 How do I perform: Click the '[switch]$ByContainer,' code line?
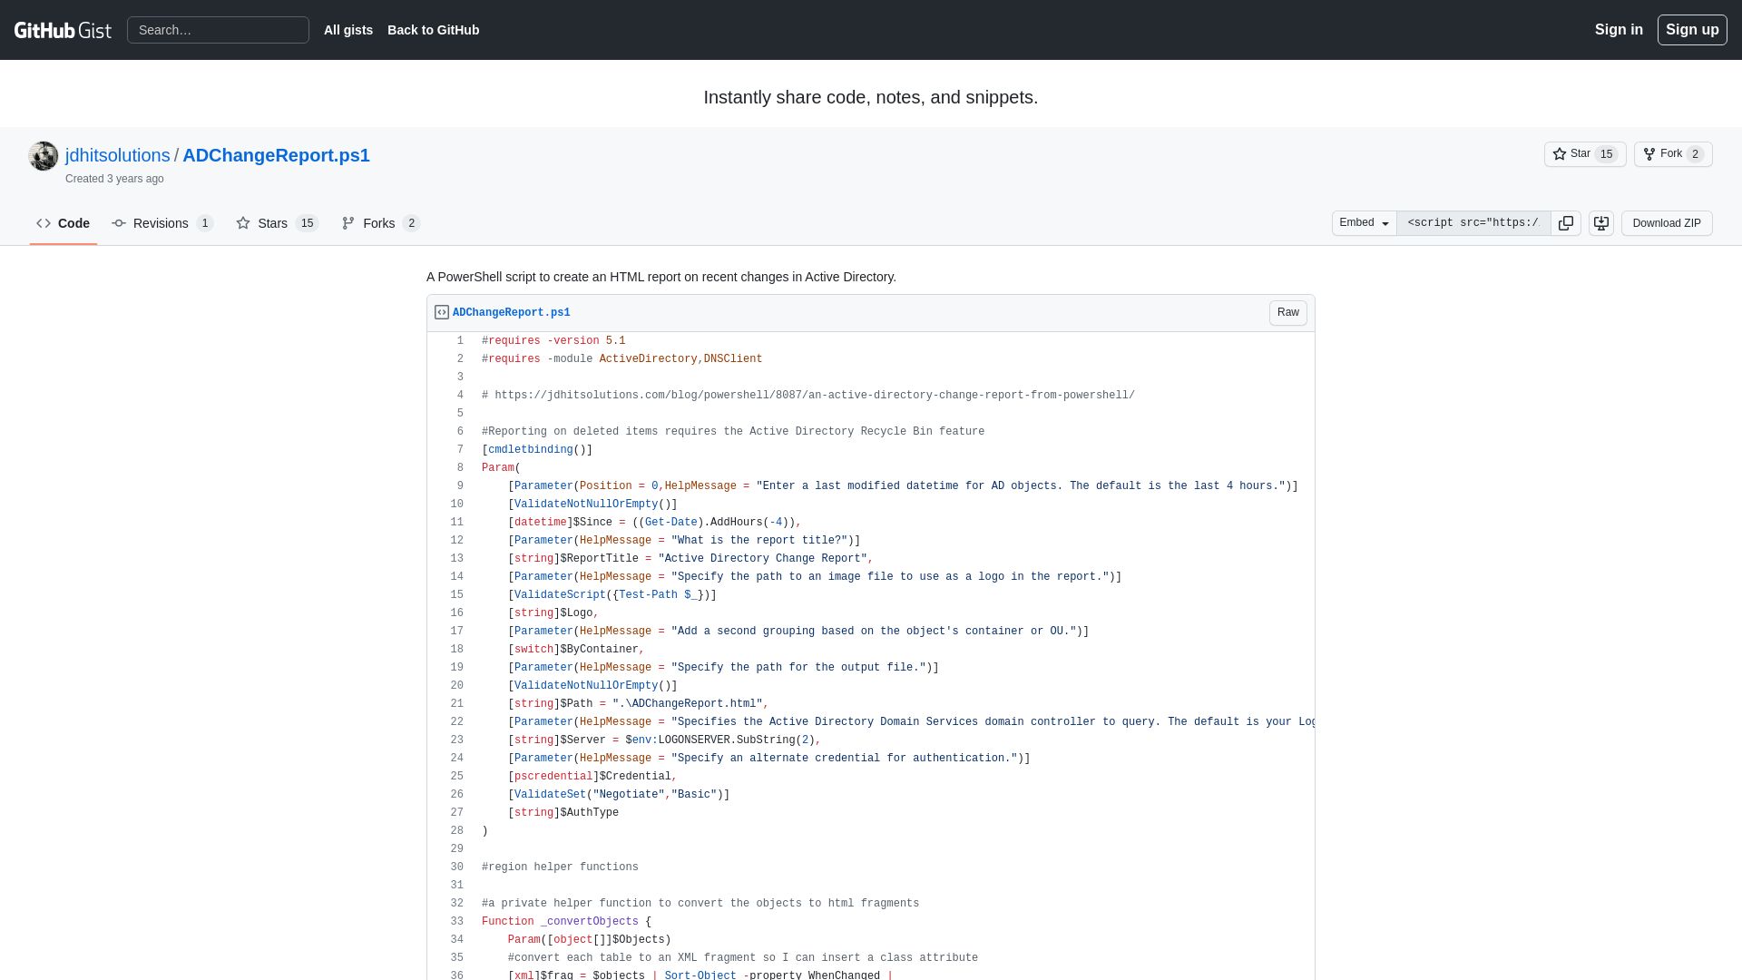coord(576,650)
